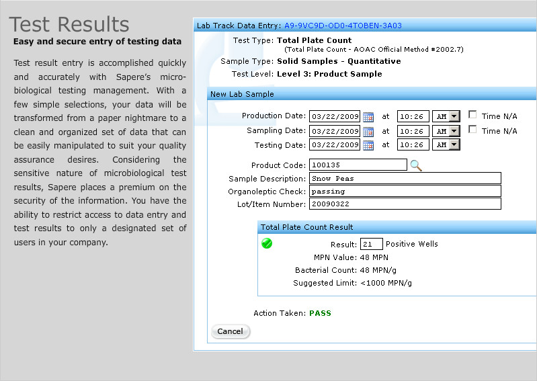The width and height of the screenshot is (537, 381).
Task: Focus the Sampling Date field
Action: (335, 131)
